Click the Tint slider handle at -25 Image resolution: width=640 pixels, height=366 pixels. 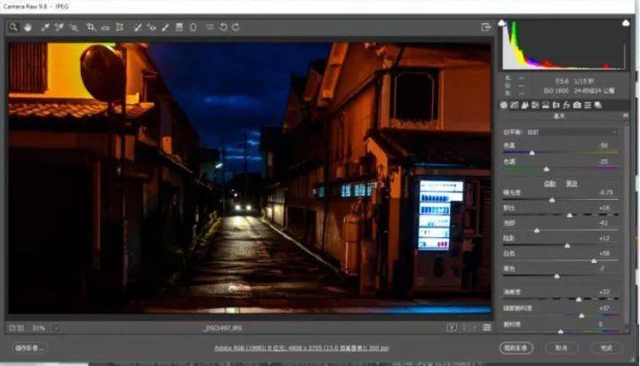click(547, 169)
